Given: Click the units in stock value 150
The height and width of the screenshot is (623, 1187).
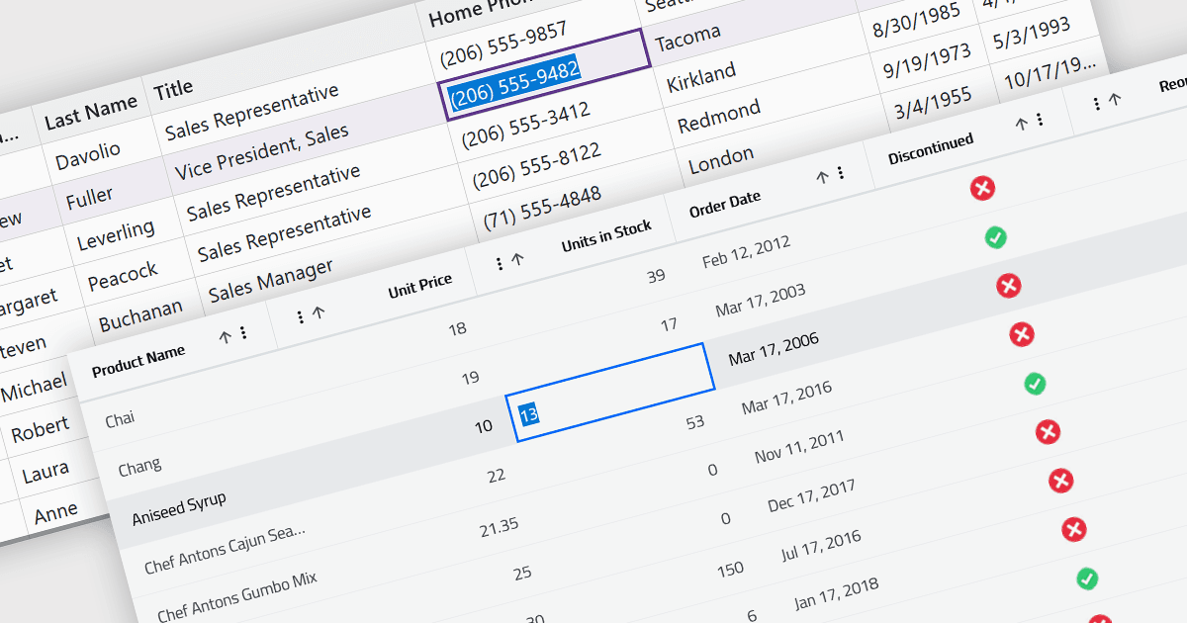Looking at the screenshot, I should [730, 569].
